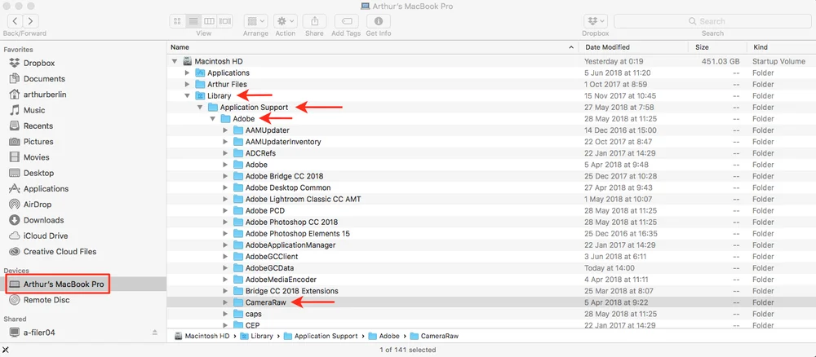Collapse the Adobe parent folder triangle

pos(212,118)
